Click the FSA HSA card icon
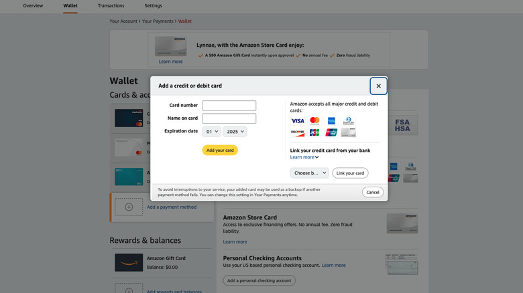 402,126
